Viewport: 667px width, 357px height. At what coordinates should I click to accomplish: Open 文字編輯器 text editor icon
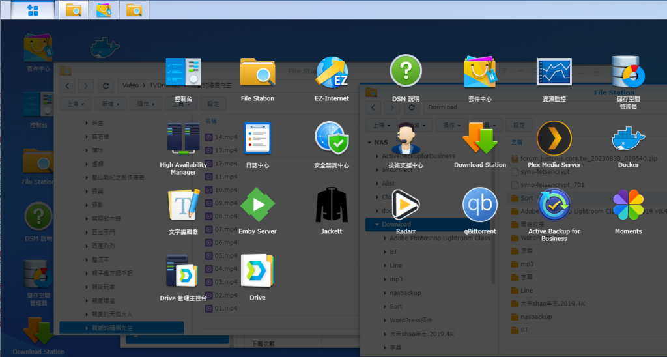click(183, 205)
